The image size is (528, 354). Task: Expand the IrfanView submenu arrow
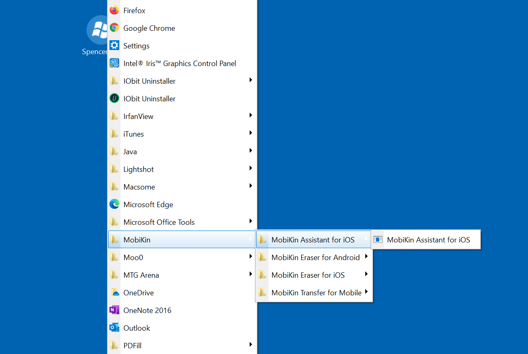[x=250, y=115]
